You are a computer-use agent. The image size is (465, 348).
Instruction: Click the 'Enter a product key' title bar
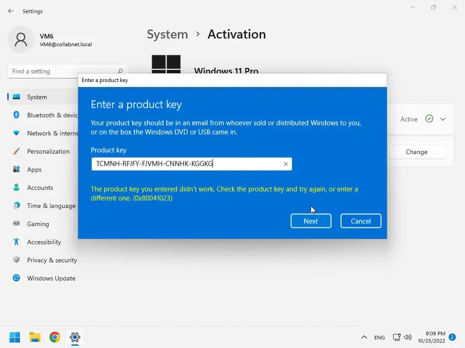pos(232,80)
